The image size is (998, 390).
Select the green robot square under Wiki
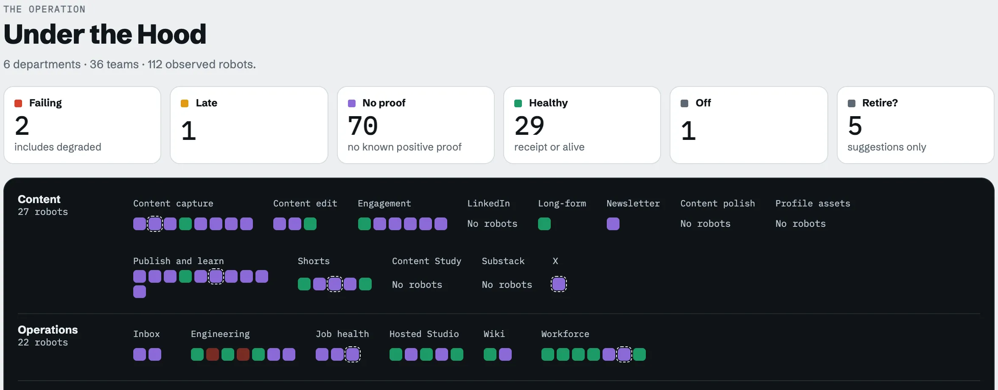pos(490,354)
